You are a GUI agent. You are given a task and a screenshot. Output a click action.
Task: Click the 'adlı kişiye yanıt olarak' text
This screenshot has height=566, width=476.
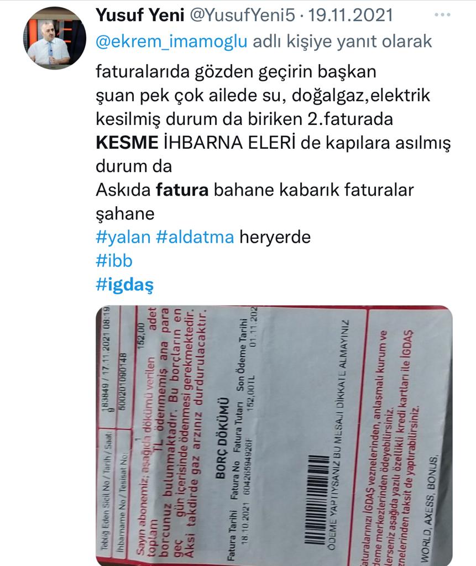click(342, 41)
